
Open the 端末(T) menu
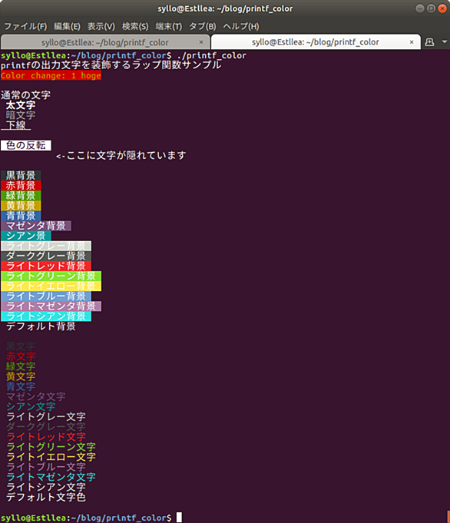[x=169, y=26]
